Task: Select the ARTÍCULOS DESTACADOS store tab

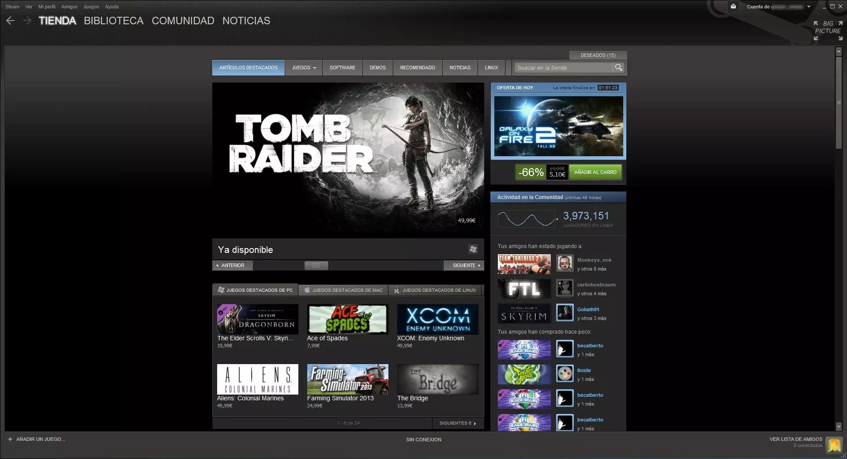Action: pyautogui.click(x=248, y=68)
